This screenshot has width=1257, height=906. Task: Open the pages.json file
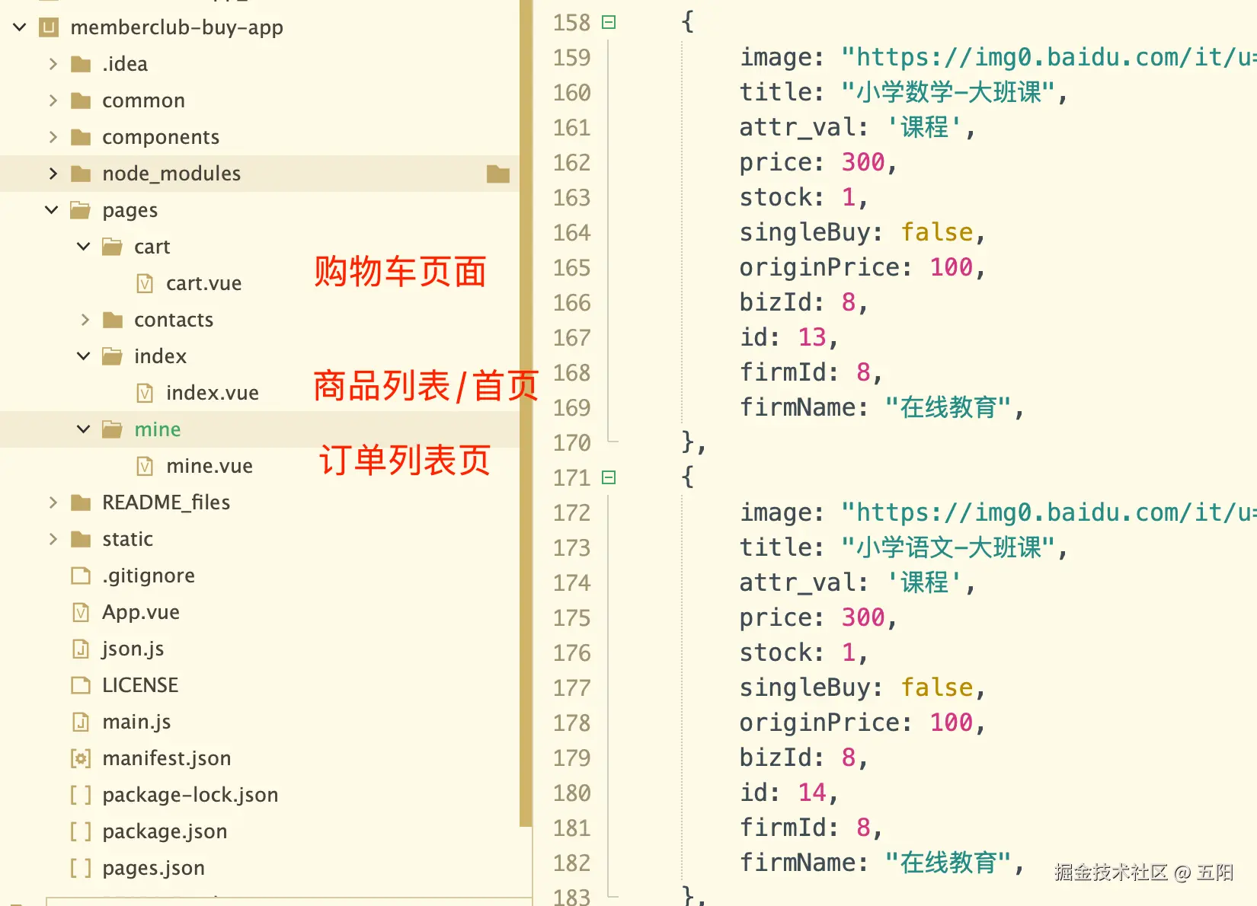[153, 868]
